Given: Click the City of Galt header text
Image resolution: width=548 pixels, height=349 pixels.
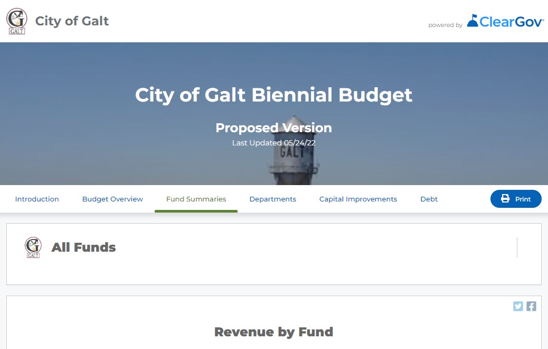Looking at the screenshot, I should pos(72,21).
